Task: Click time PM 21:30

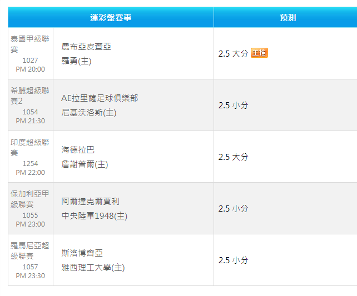Action: (30, 121)
